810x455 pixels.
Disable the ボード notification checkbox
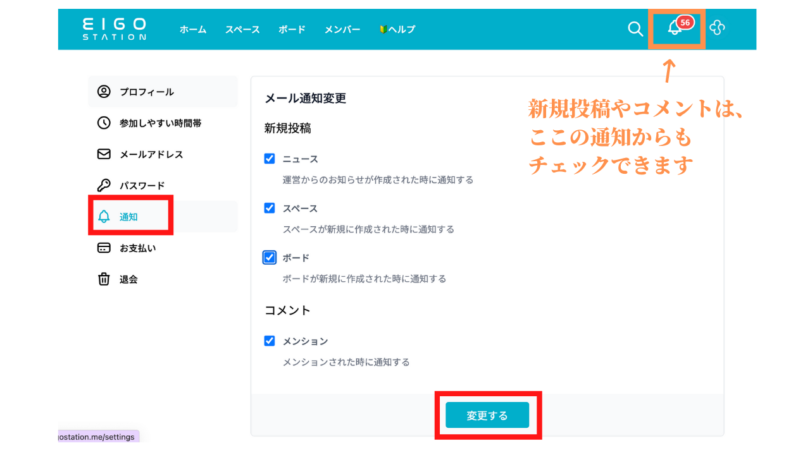[x=270, y=257]
